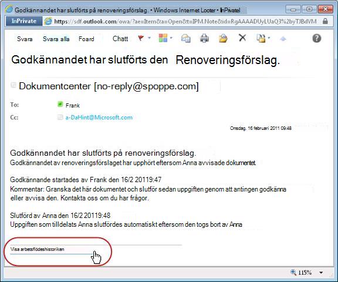Click the colored categories icon
The width and height of the screenshot is (338, 282).
(x=163, y=38)
